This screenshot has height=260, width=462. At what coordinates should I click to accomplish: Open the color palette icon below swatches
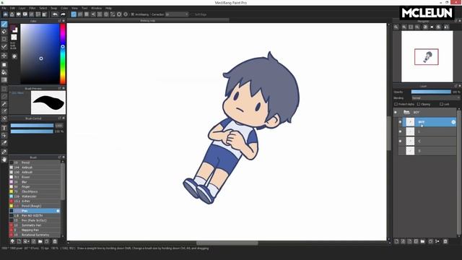tap(14, 56)
